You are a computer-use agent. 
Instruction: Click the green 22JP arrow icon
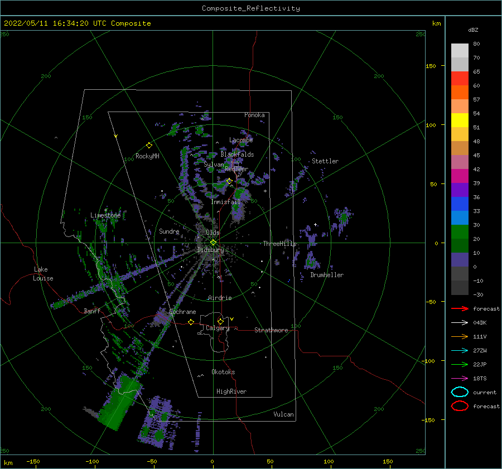point(460,364)
